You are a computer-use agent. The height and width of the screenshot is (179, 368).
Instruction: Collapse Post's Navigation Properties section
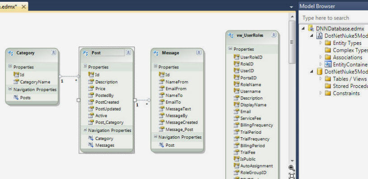[x=85, y=130]
